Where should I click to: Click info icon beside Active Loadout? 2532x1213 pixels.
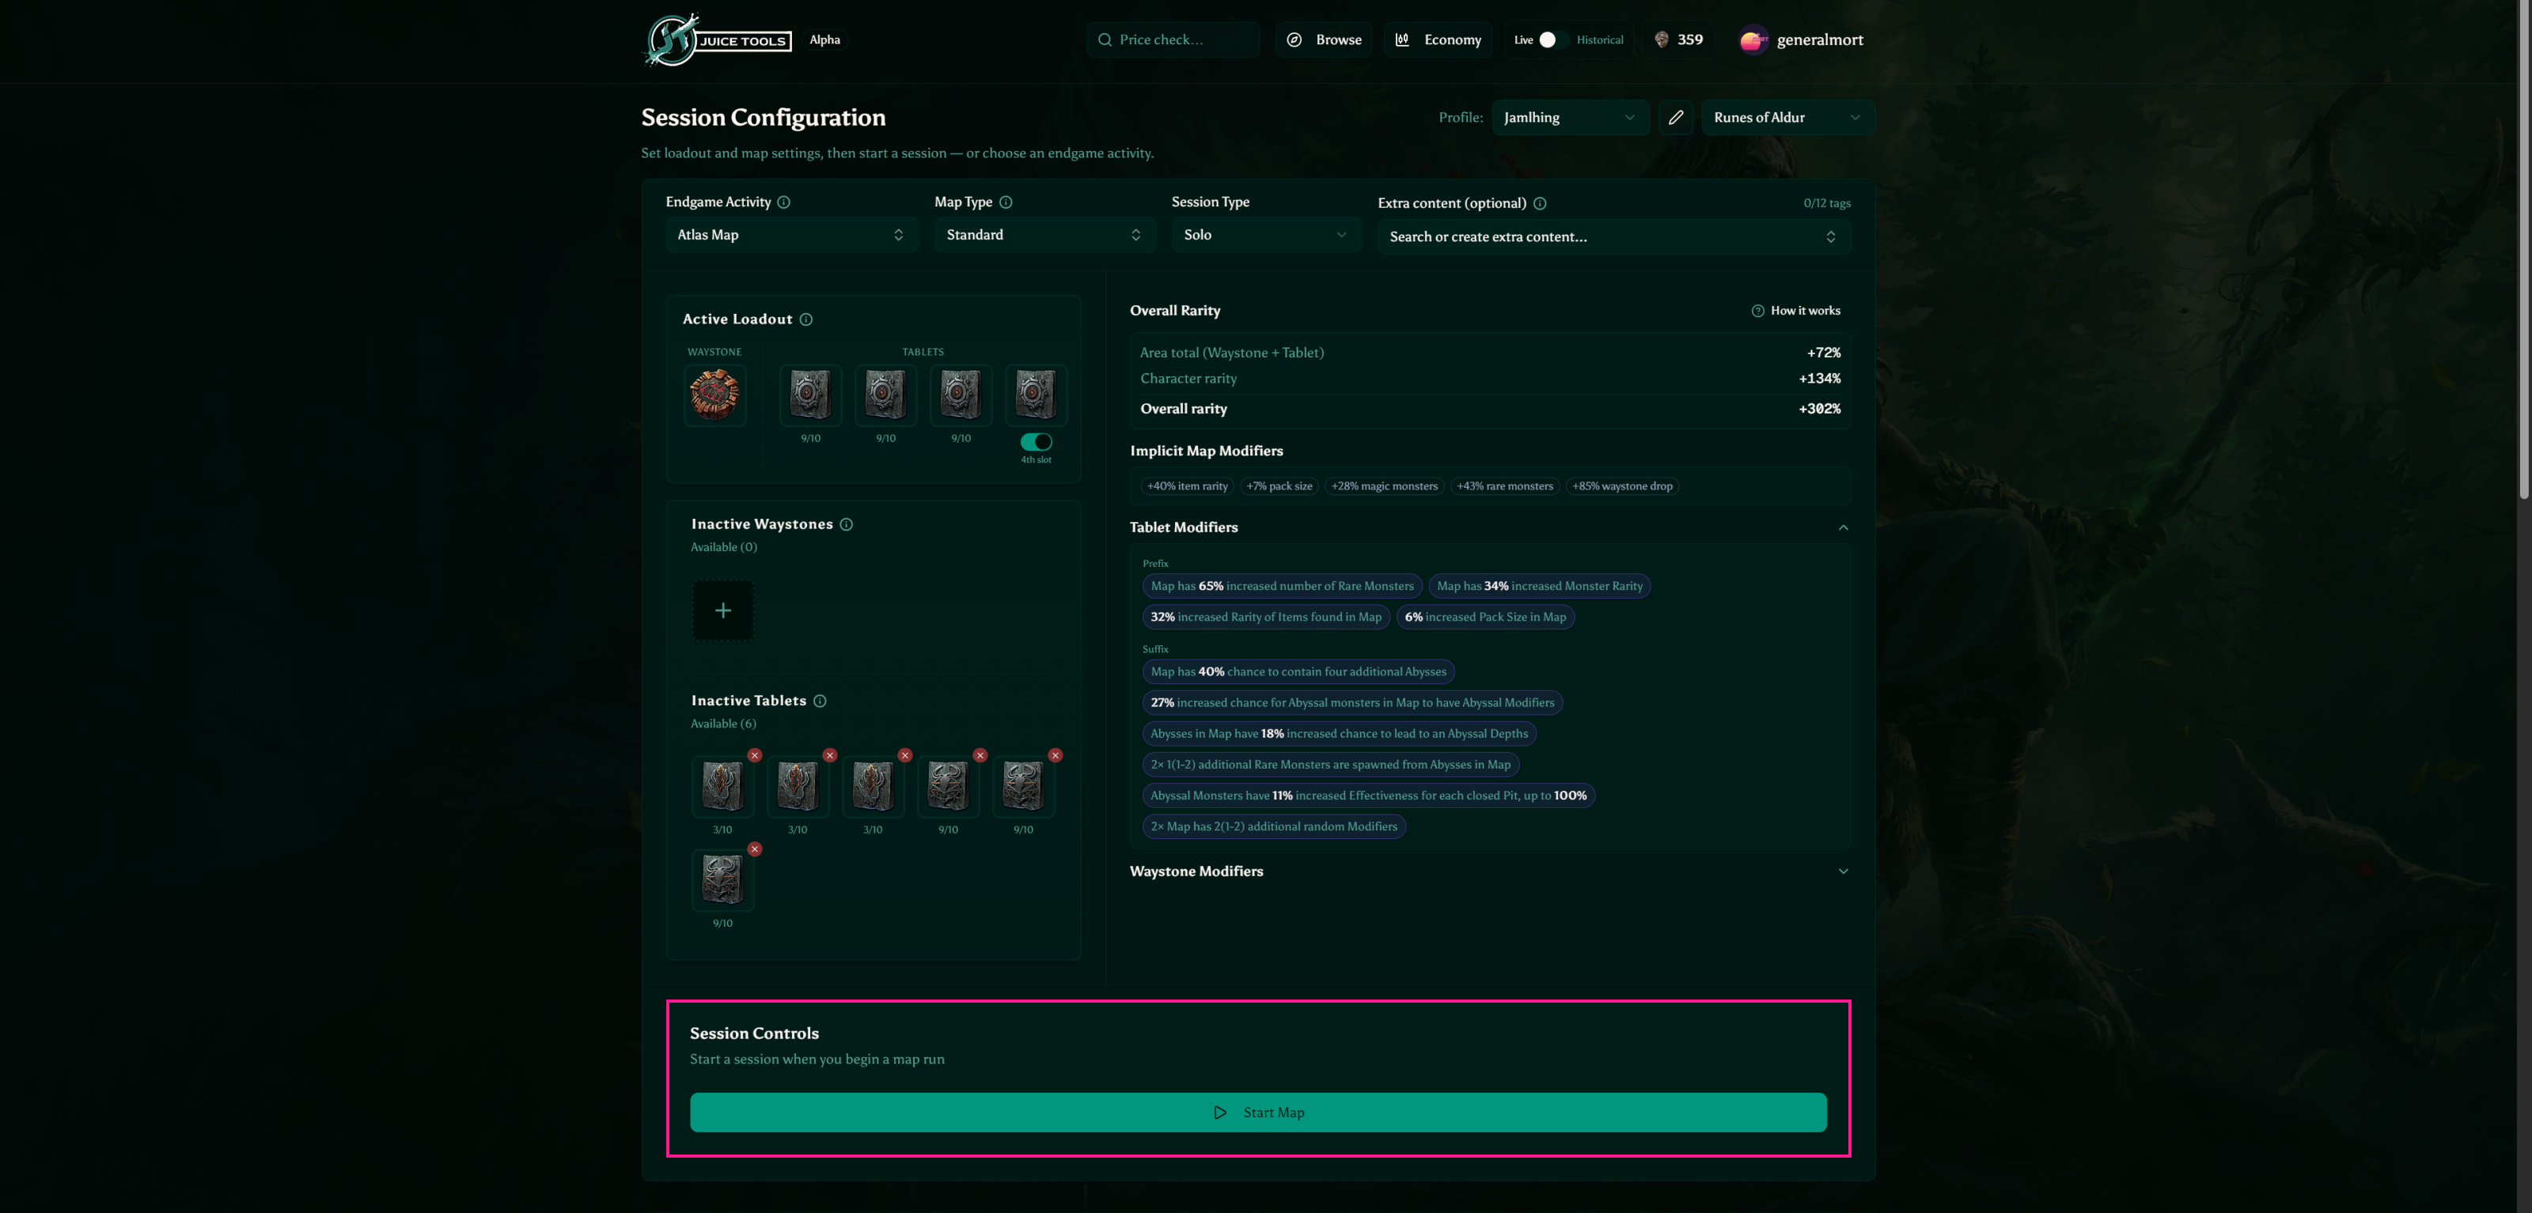point(806,319)
